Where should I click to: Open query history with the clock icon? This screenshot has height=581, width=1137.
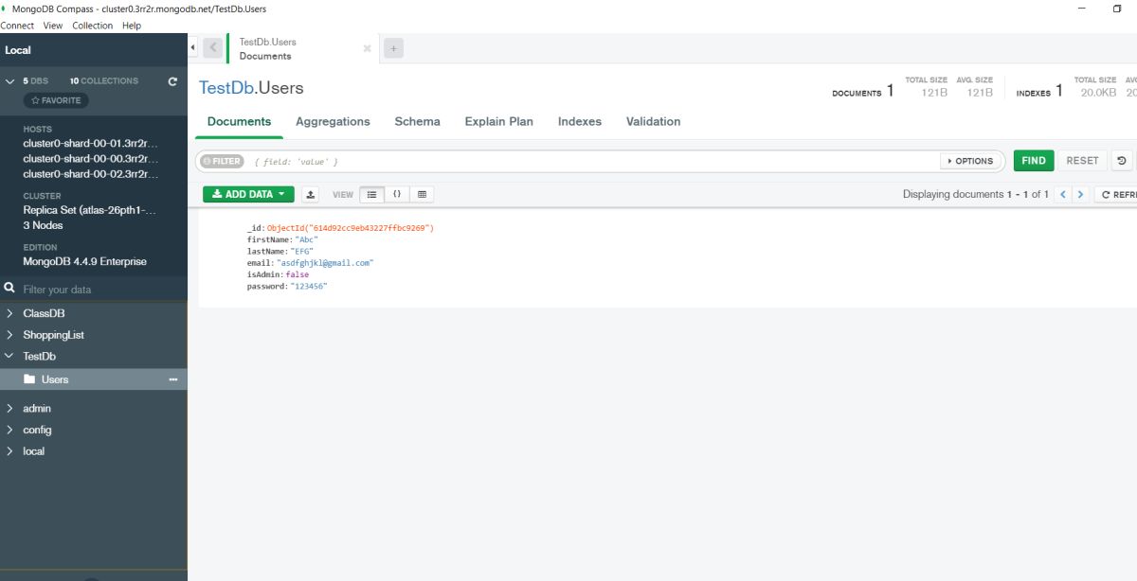pos(1122,161)
